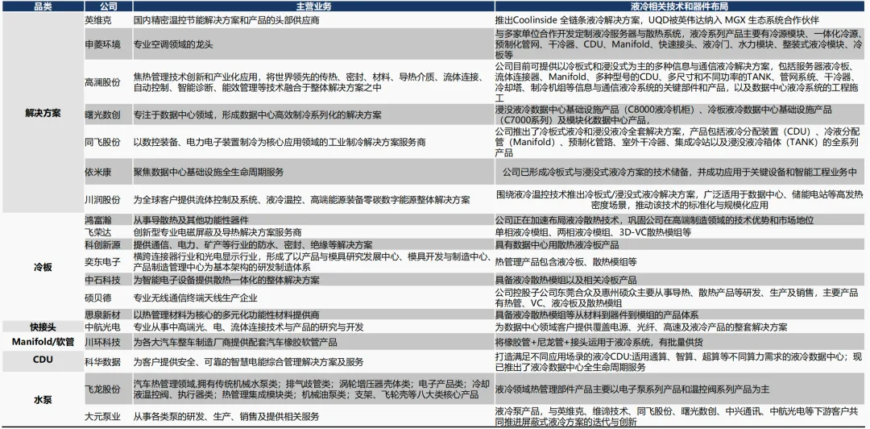Click the cell starting 单相液冷模组、两相液冷模组
Screen dimensions: 870x429
click(x=679, y=232)
